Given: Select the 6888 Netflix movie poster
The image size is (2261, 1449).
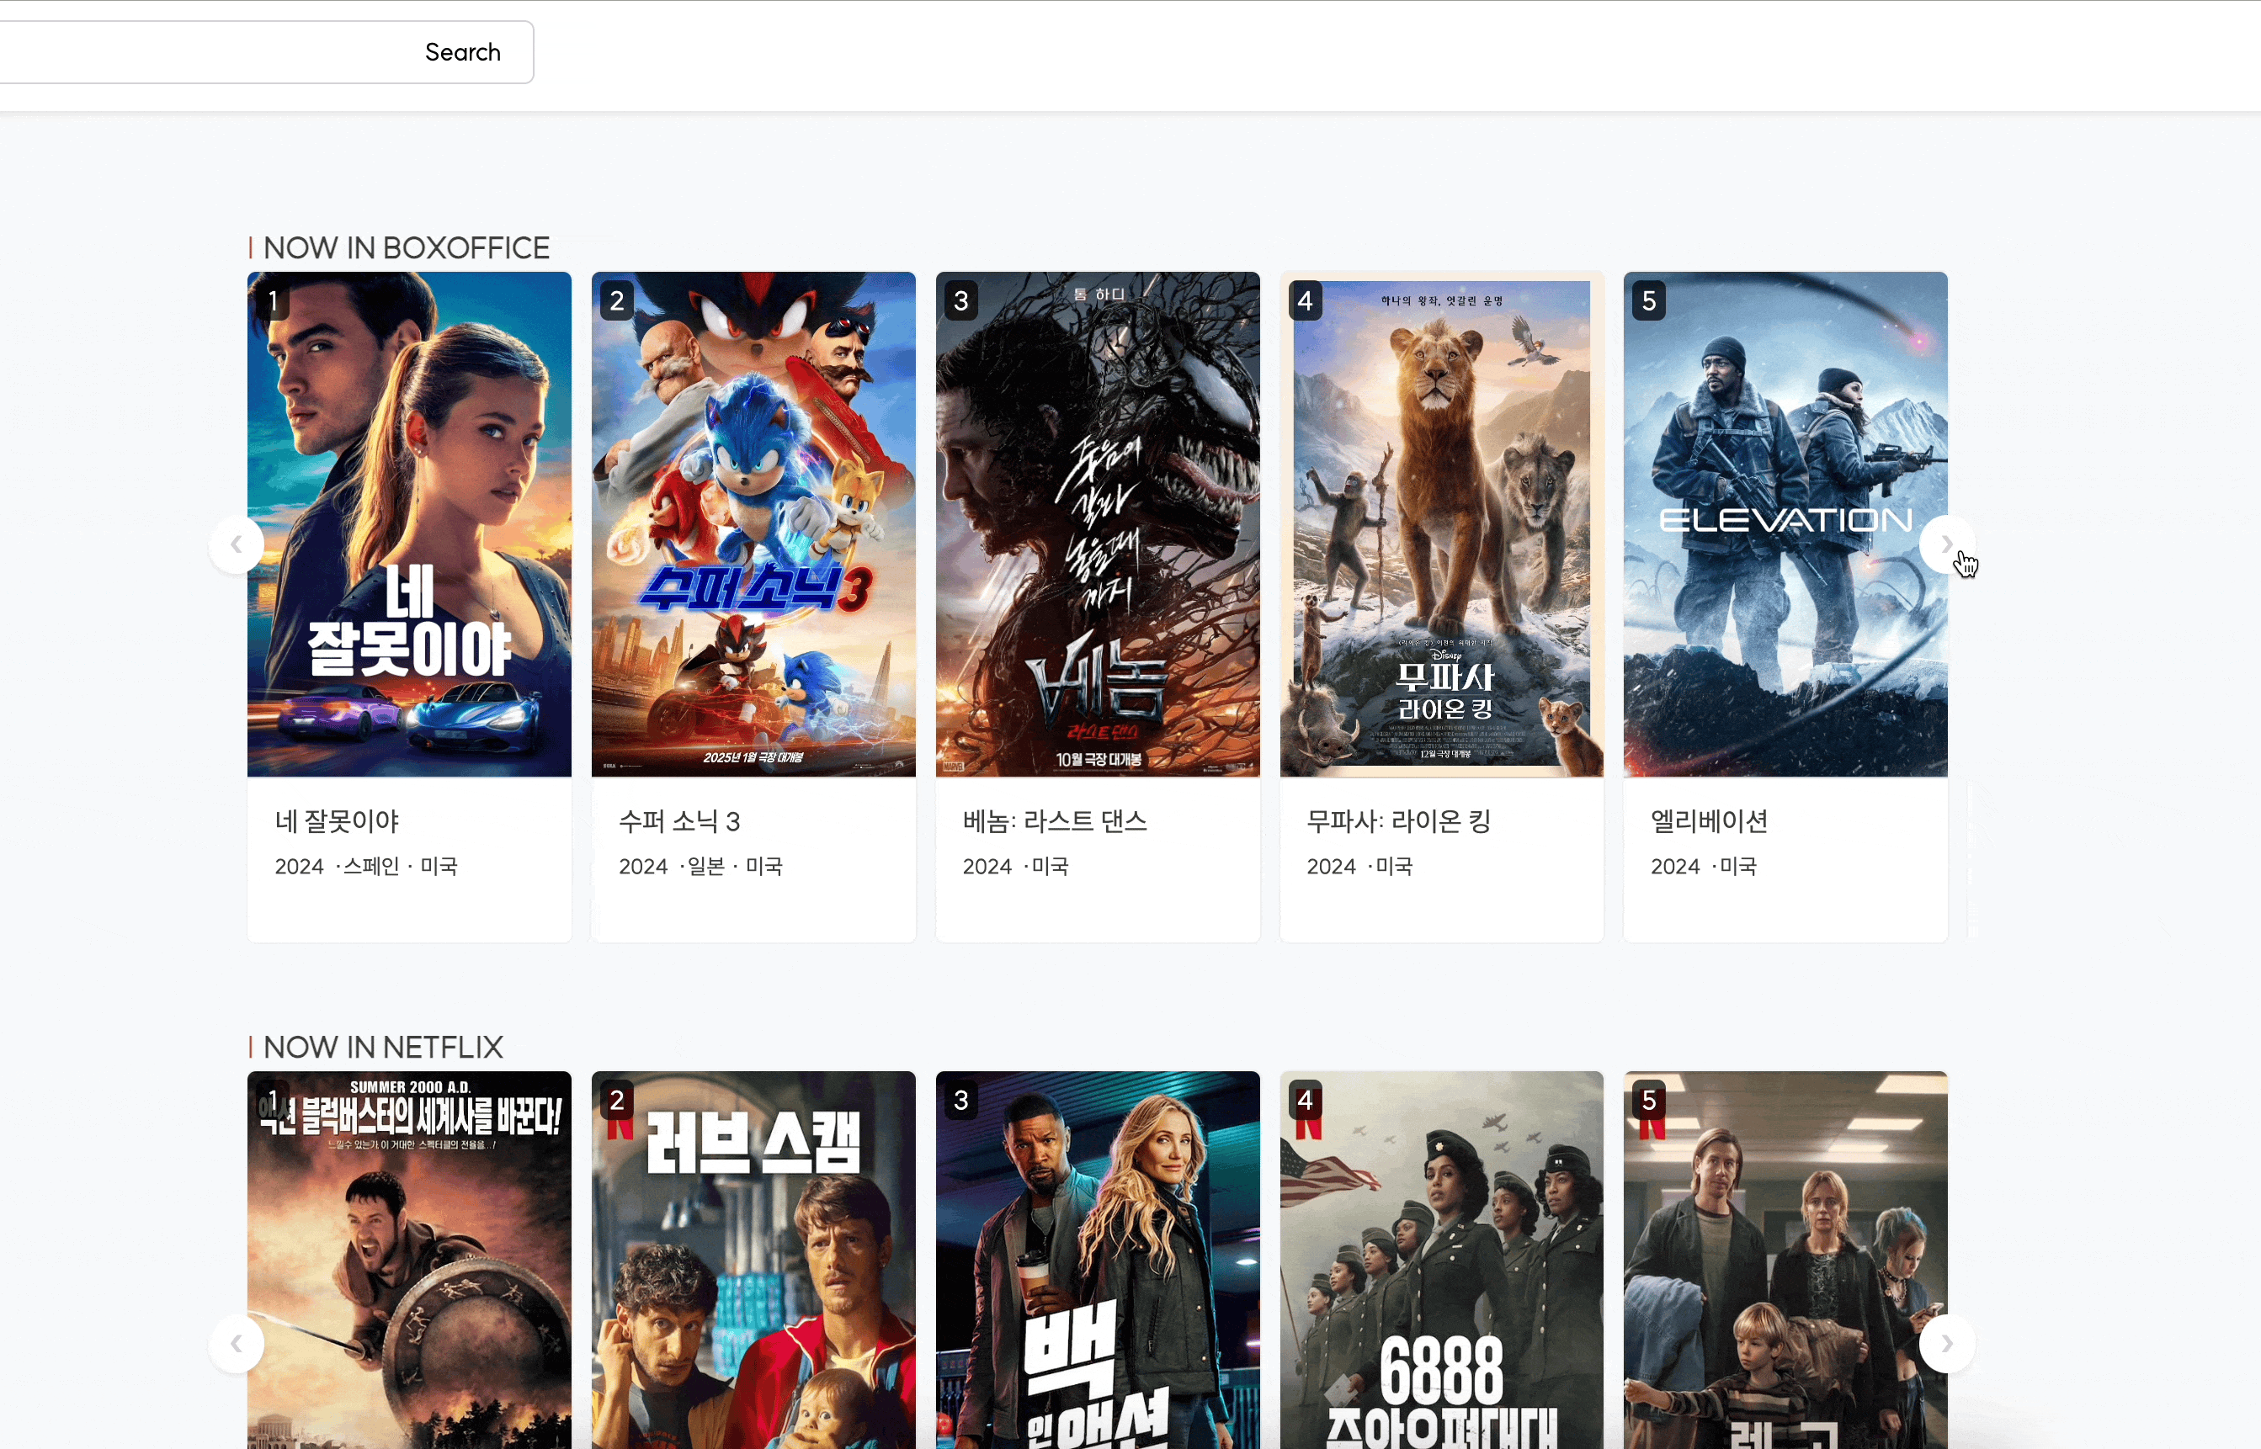Looking at the screenshot, I should tap(1441, 1261).
